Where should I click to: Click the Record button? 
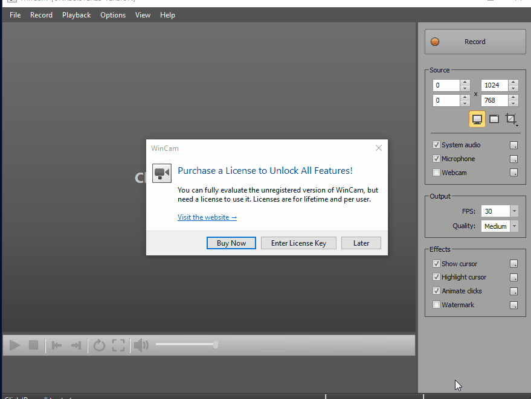tap(475, 42)
